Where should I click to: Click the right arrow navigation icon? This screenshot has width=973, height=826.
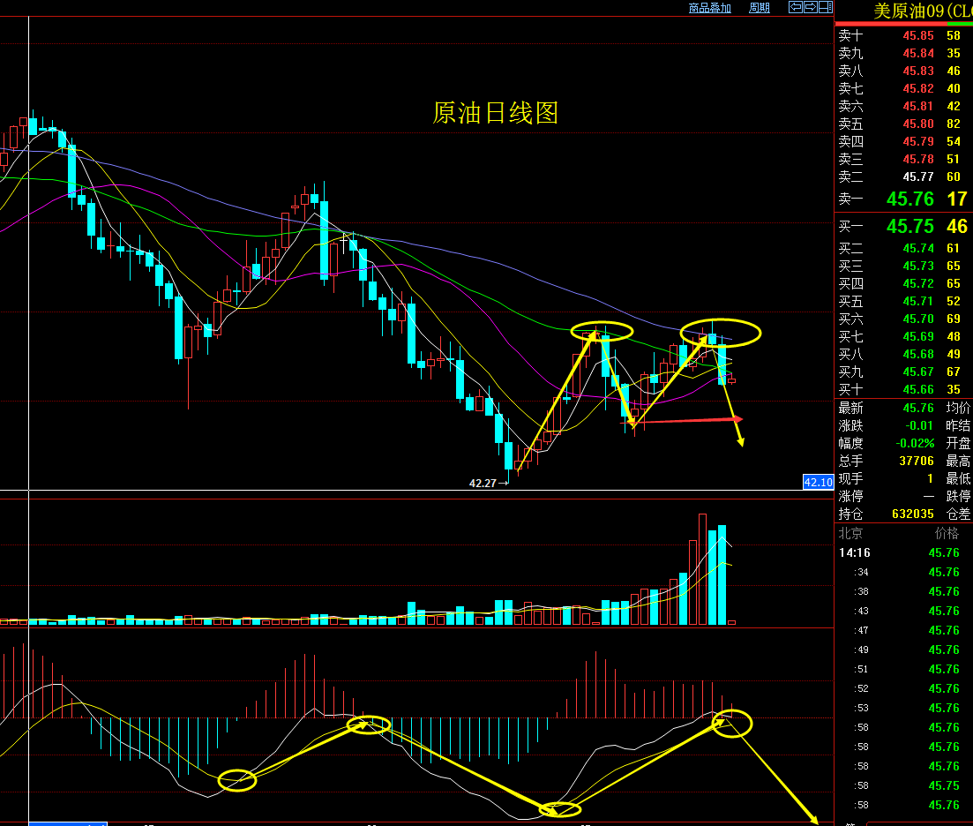click(809, 7)
